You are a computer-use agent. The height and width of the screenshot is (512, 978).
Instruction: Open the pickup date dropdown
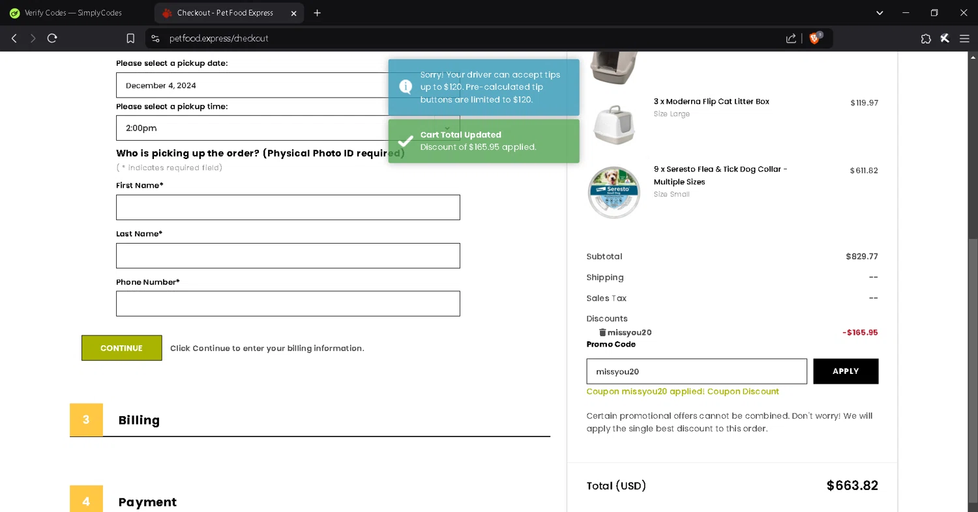pyautogui.click(x=288, y=85)
